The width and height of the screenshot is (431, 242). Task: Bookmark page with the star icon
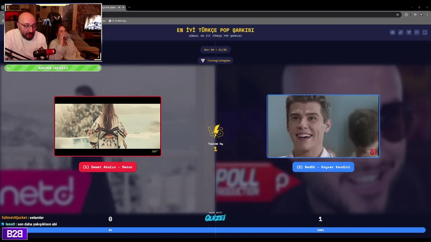point(398,14)
